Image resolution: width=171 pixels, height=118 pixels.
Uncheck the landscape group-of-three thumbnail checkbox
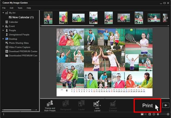pos(119,20)
